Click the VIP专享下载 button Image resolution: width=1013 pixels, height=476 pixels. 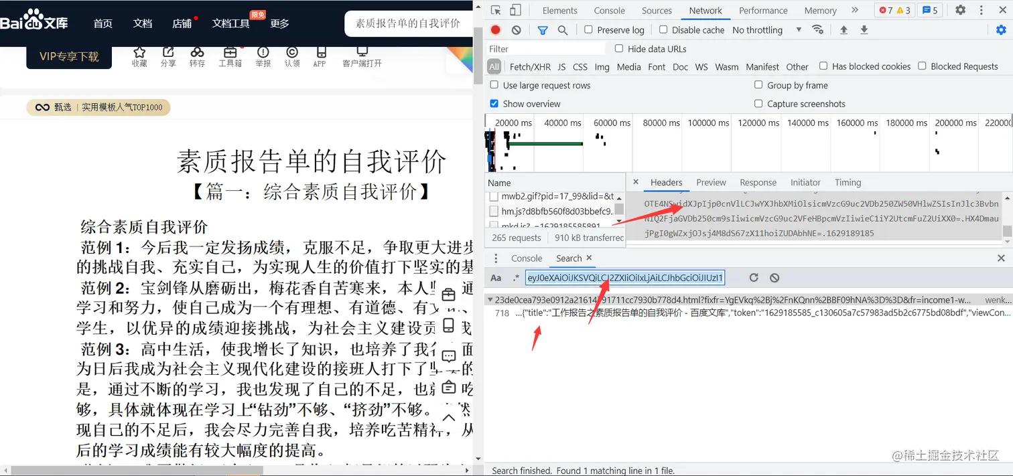click(69, 57)
